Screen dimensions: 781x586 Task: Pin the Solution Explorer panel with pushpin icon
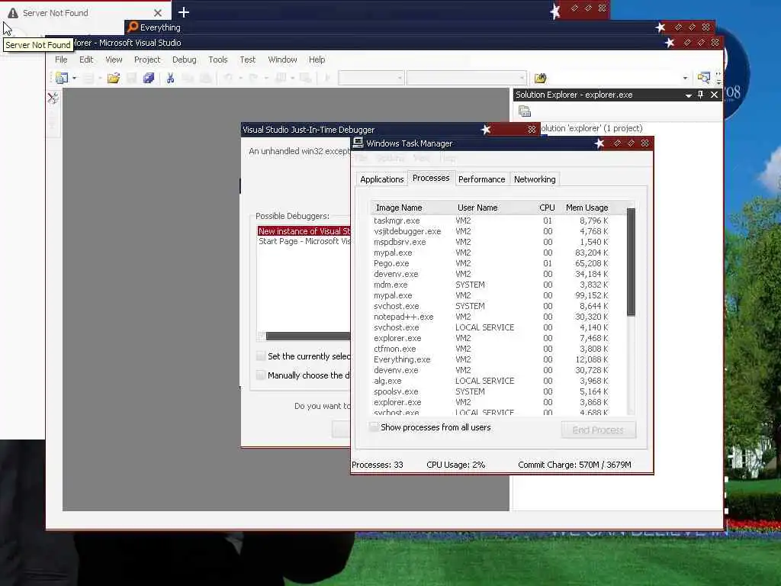click(x=700, y=95)
